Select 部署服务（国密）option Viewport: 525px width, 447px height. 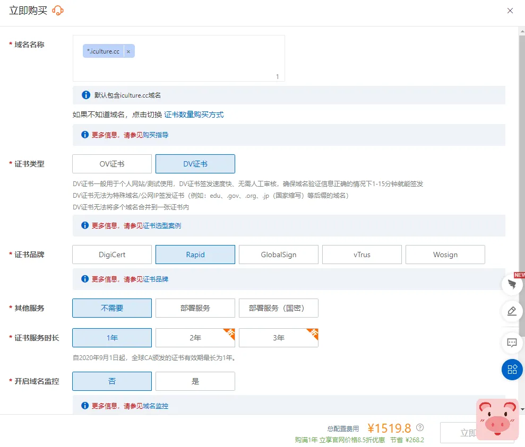click(x=279, y=308)
